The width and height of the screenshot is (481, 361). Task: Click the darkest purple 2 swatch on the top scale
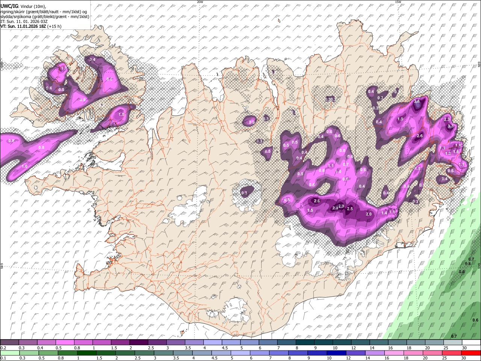click(139, 342)
